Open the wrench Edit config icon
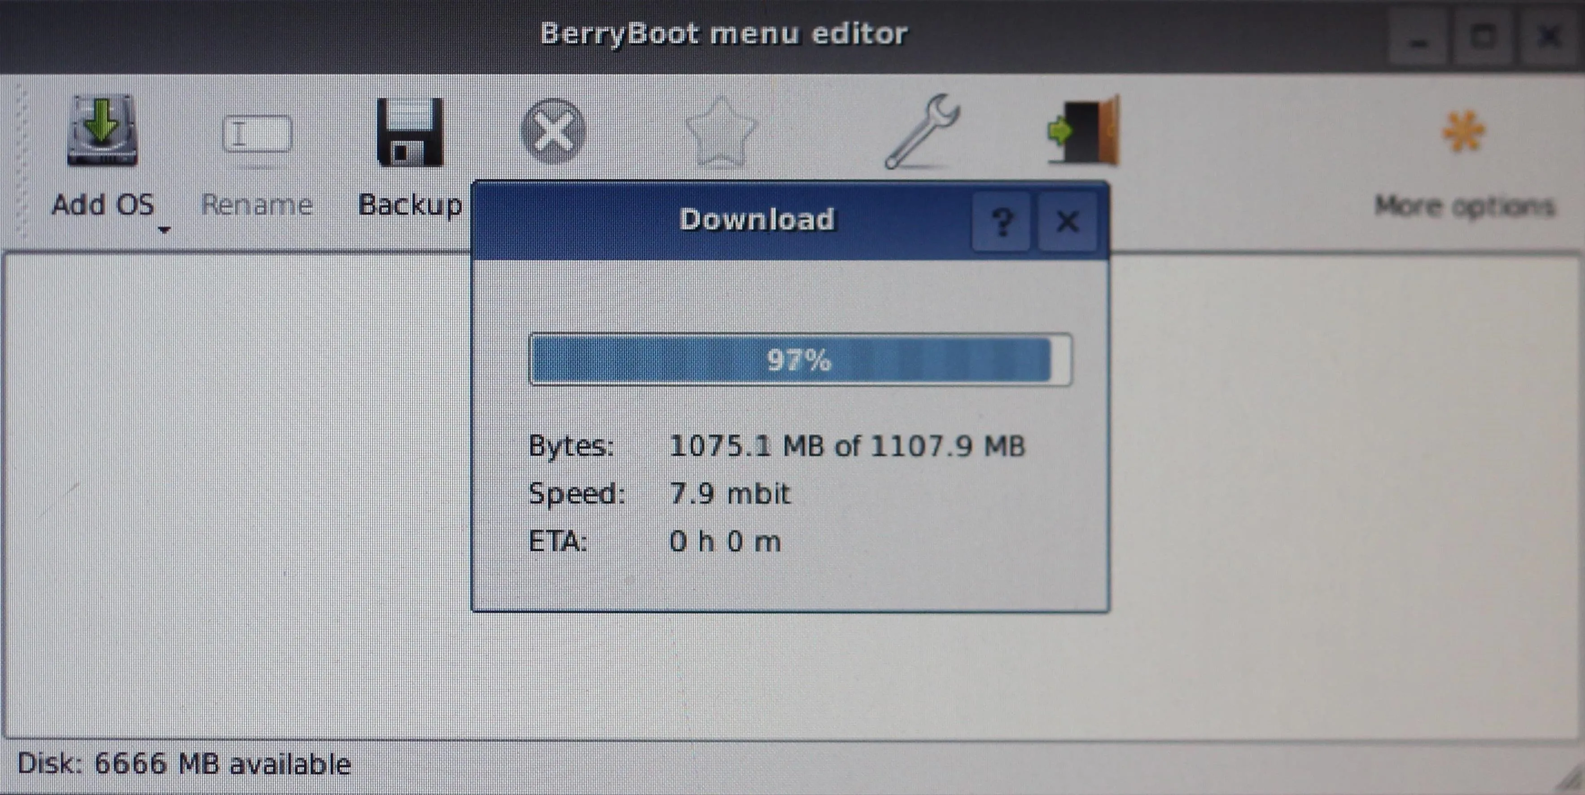This screenshot has width=1585, height=795. tap(921, 131)
